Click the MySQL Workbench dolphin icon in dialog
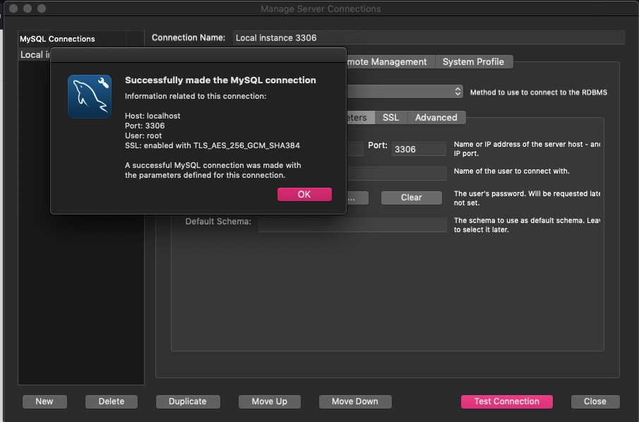Viewport: 639px width, 422px height. pos(90,97)
